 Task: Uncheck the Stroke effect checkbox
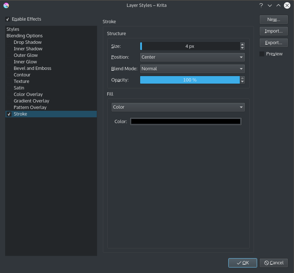pos(9,114)
